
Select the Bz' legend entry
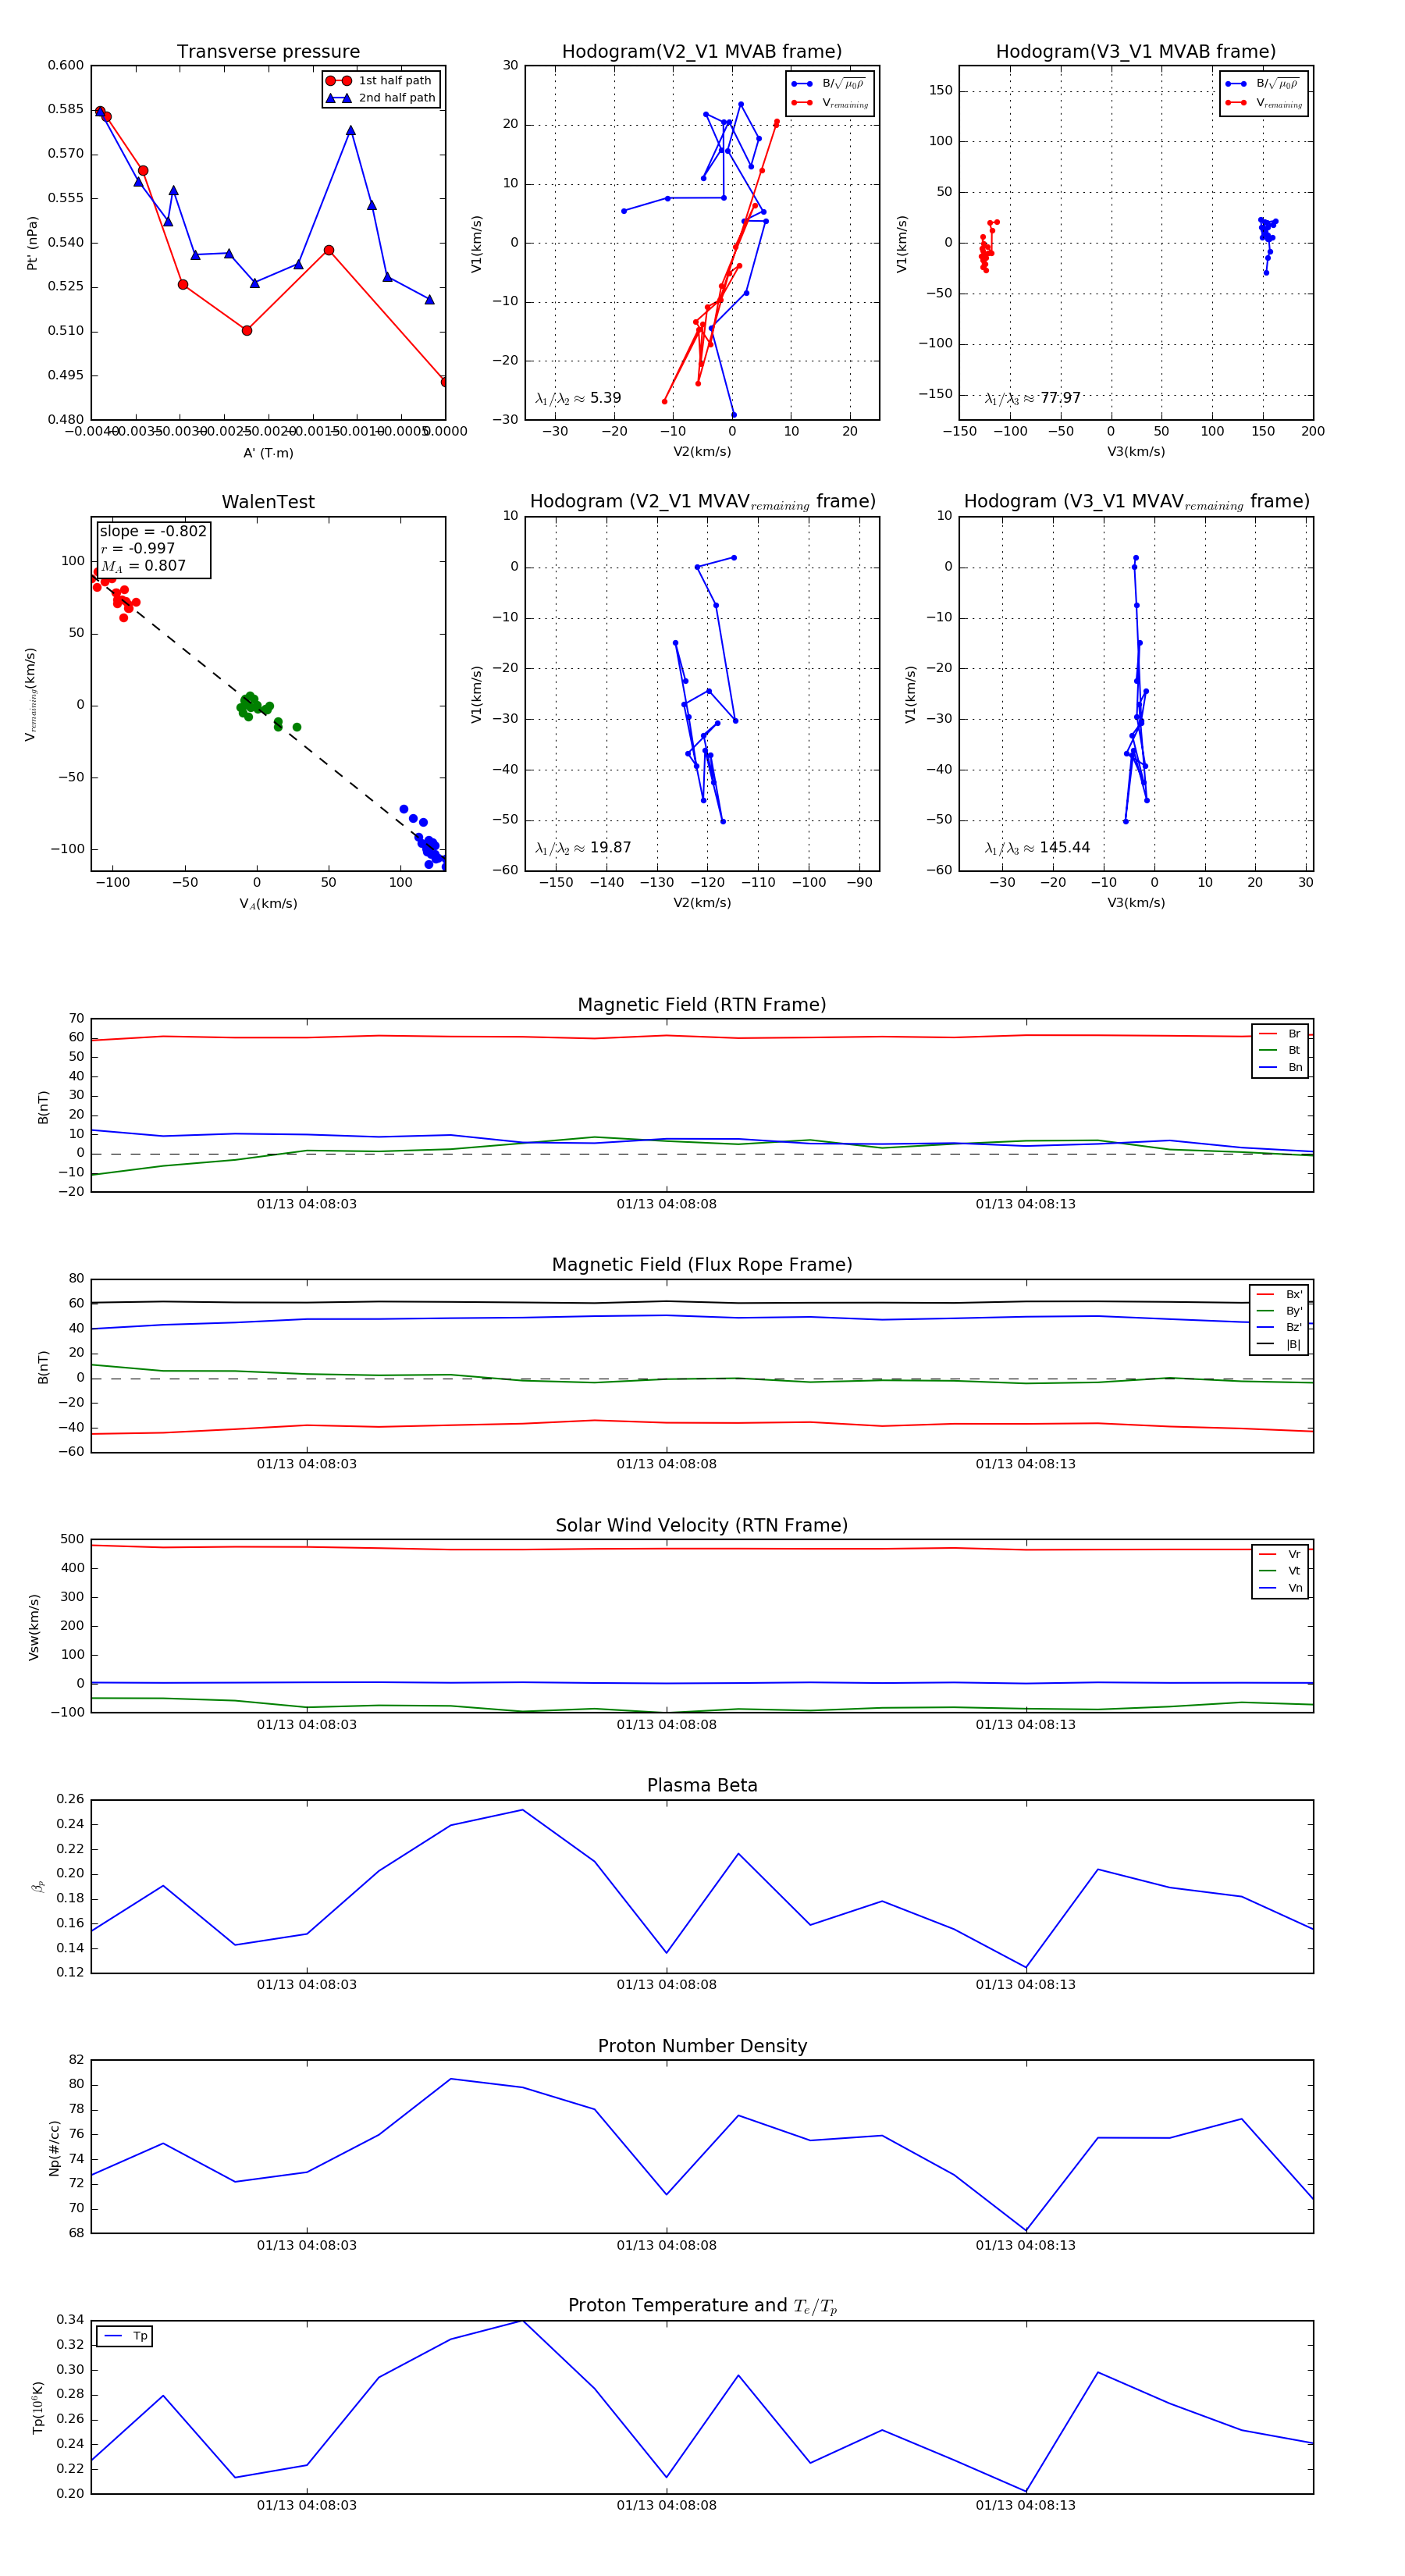pos(1279,1327)
